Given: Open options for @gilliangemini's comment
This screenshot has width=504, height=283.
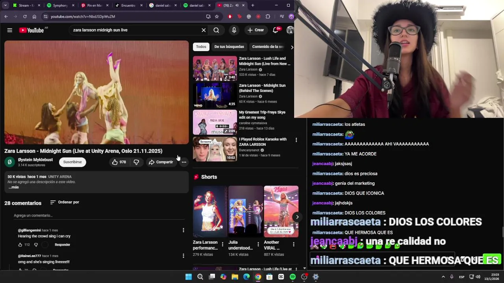Looking at the screenshot, I should (x=183, y=230).
